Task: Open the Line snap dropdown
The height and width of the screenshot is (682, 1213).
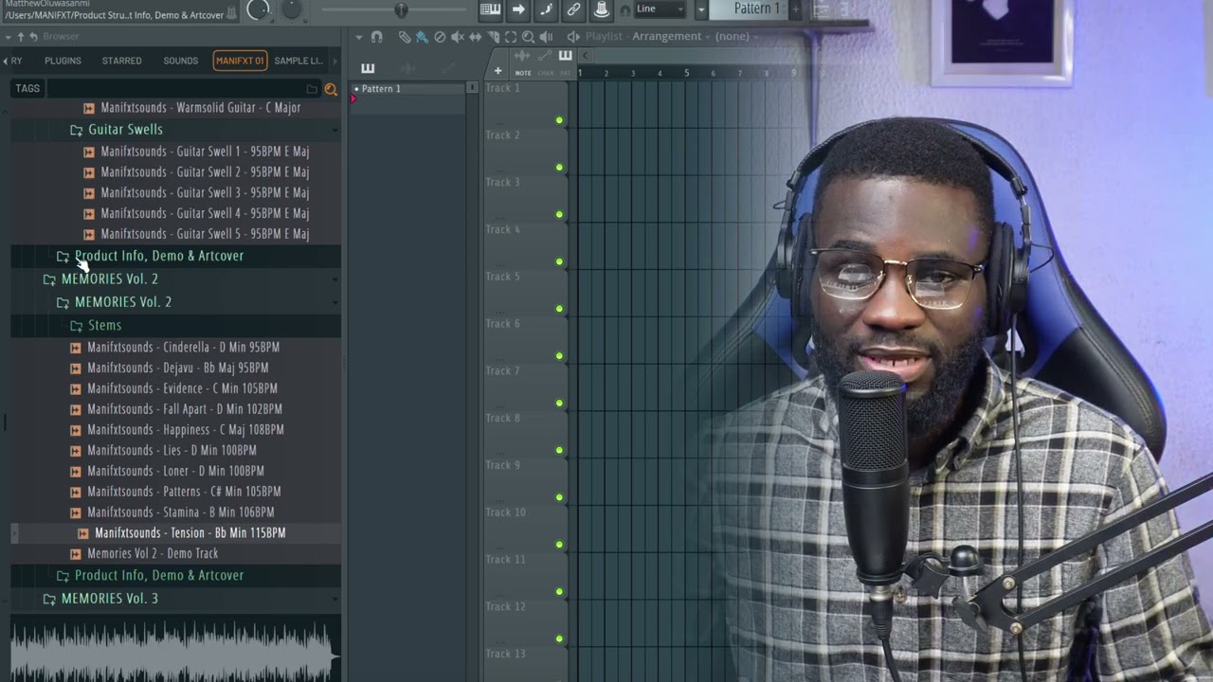Action: click(x=661, y=9)
